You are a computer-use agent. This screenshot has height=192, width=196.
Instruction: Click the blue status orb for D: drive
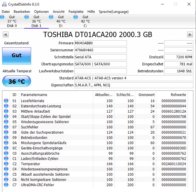click(x=51, y=17)
